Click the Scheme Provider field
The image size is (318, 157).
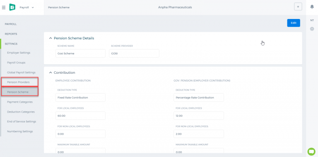[134, 54]
